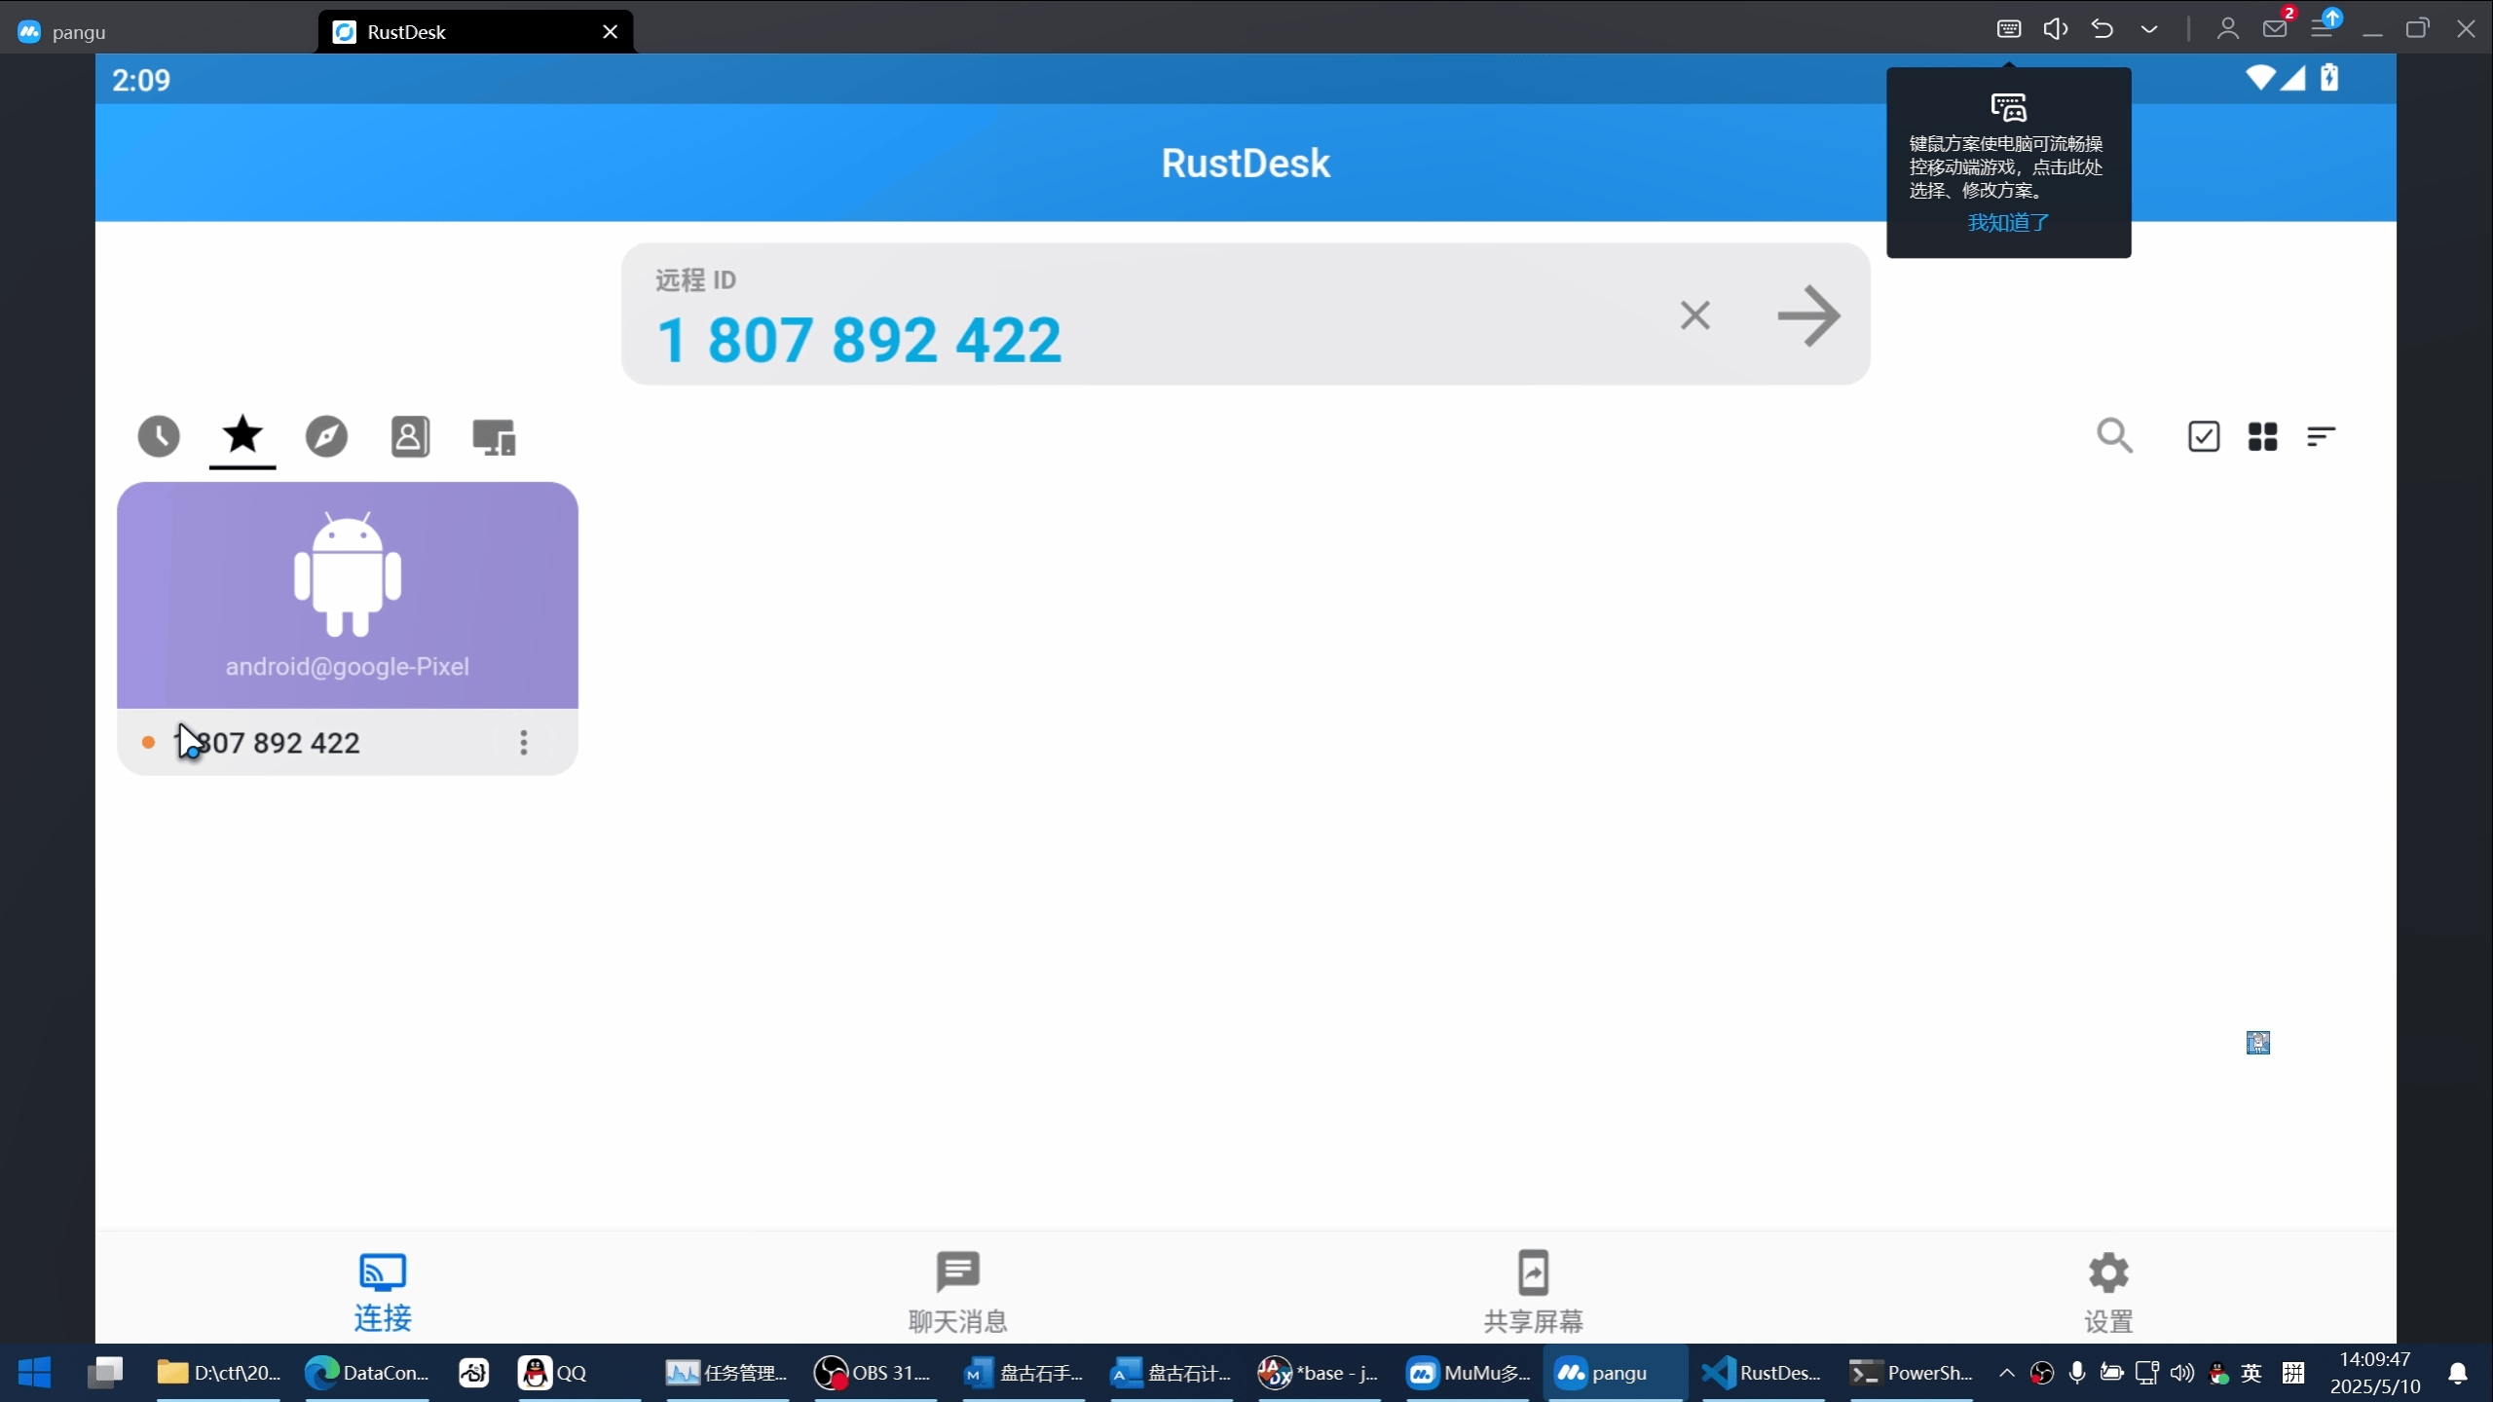Open the sort order menu
Image resolution: width=2493 pixels, height=1402 pixels.
click(x=2321, y=436)
